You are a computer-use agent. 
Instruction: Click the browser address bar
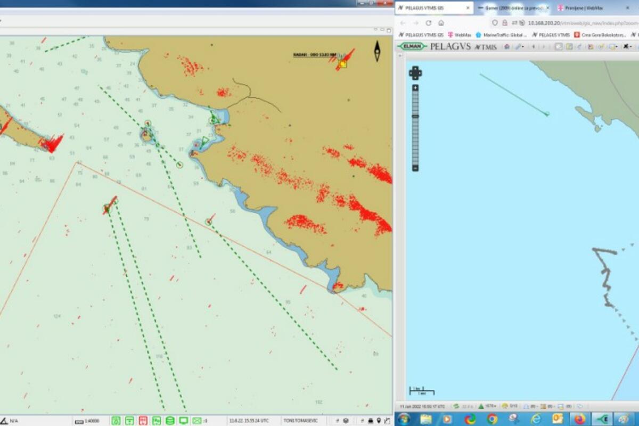click(575, 23)
